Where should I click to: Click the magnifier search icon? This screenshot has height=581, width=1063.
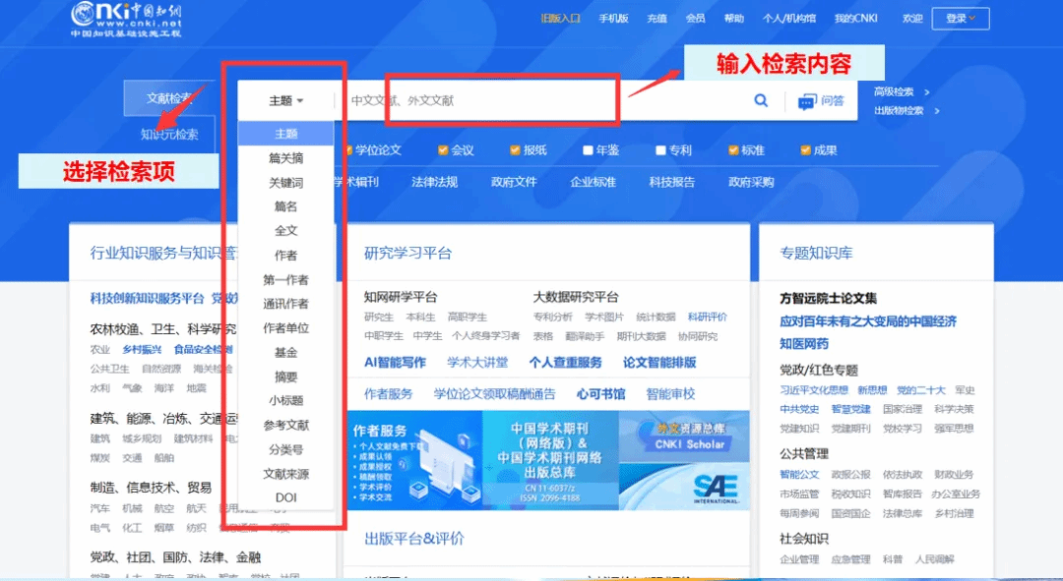tap(761, 100)
